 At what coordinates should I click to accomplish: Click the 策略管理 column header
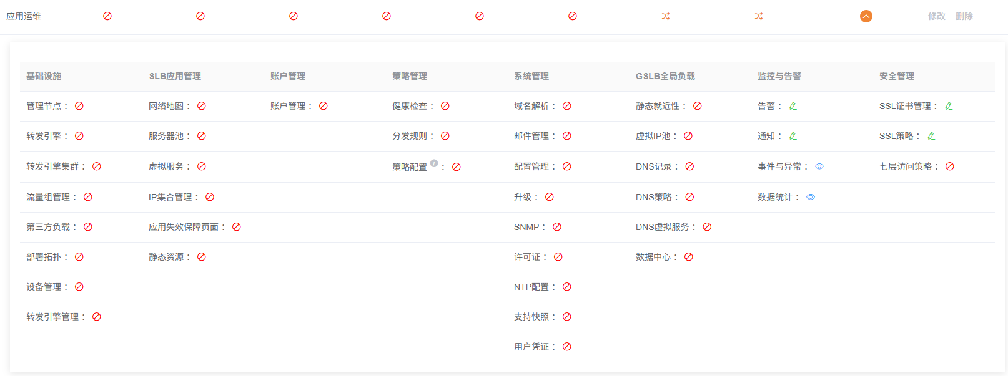coord(410,76)
